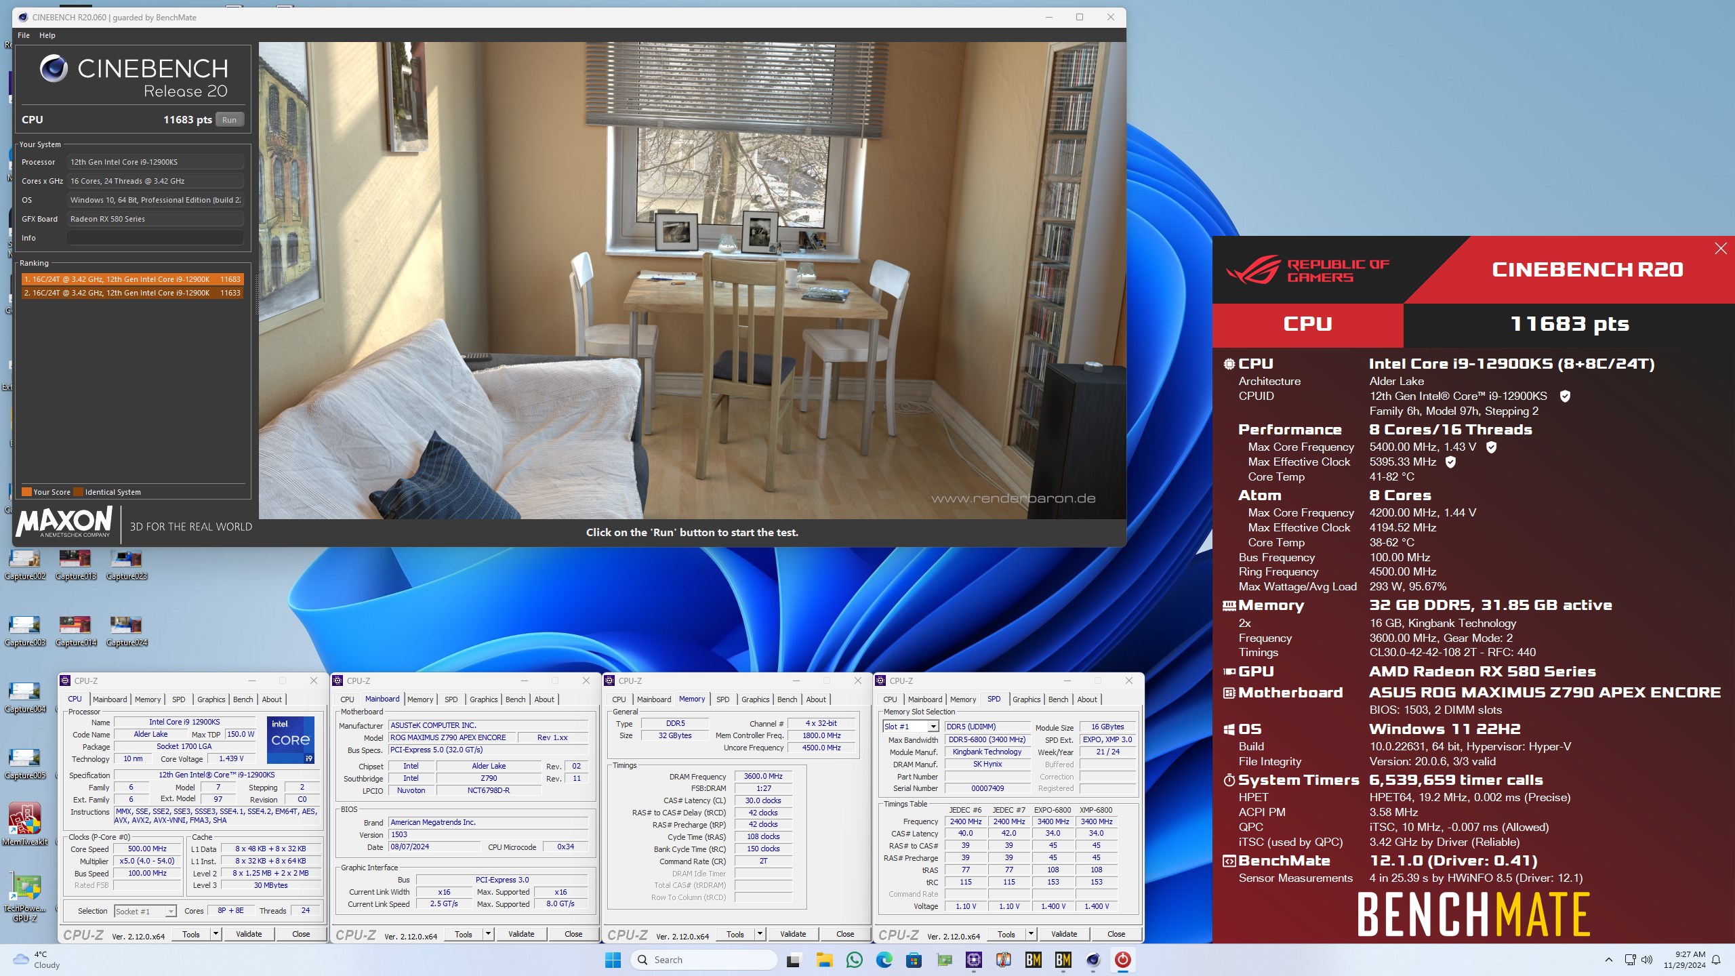Close the BenchMate Cinebench R20 result panel
The width and height of the screenshot is (1735, 976).
click(1720, 249)
